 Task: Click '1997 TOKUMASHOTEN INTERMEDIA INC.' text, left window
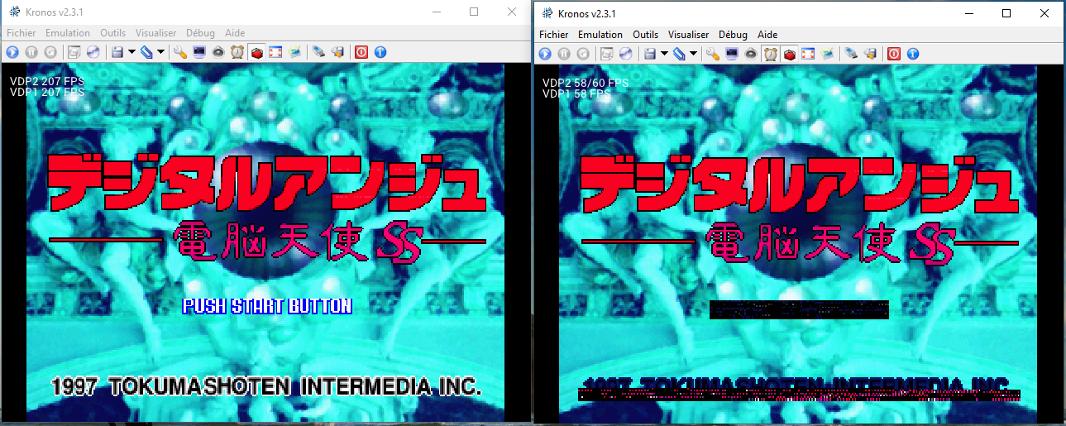tap(266, 386)
